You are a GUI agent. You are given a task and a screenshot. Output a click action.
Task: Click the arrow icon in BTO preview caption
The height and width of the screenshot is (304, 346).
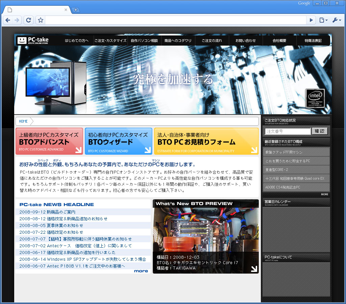click(254, 269)
